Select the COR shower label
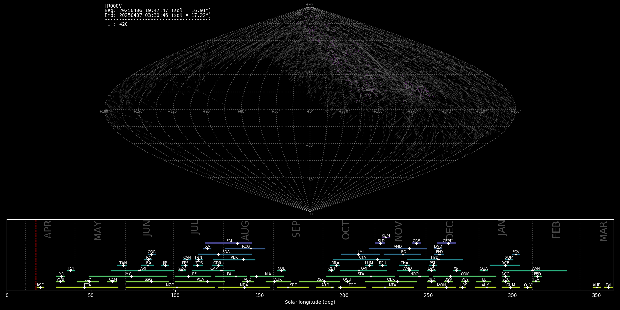The image size is (620, 310). point(152,252)
